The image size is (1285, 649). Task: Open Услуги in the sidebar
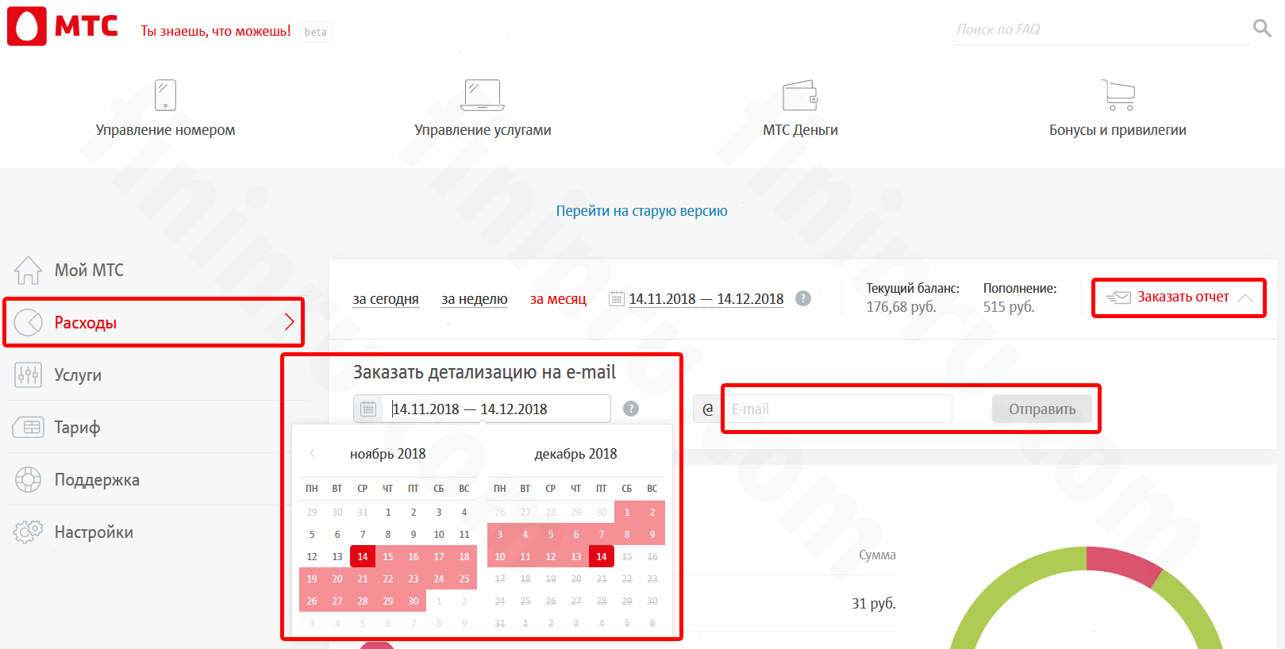click(78, 374)
